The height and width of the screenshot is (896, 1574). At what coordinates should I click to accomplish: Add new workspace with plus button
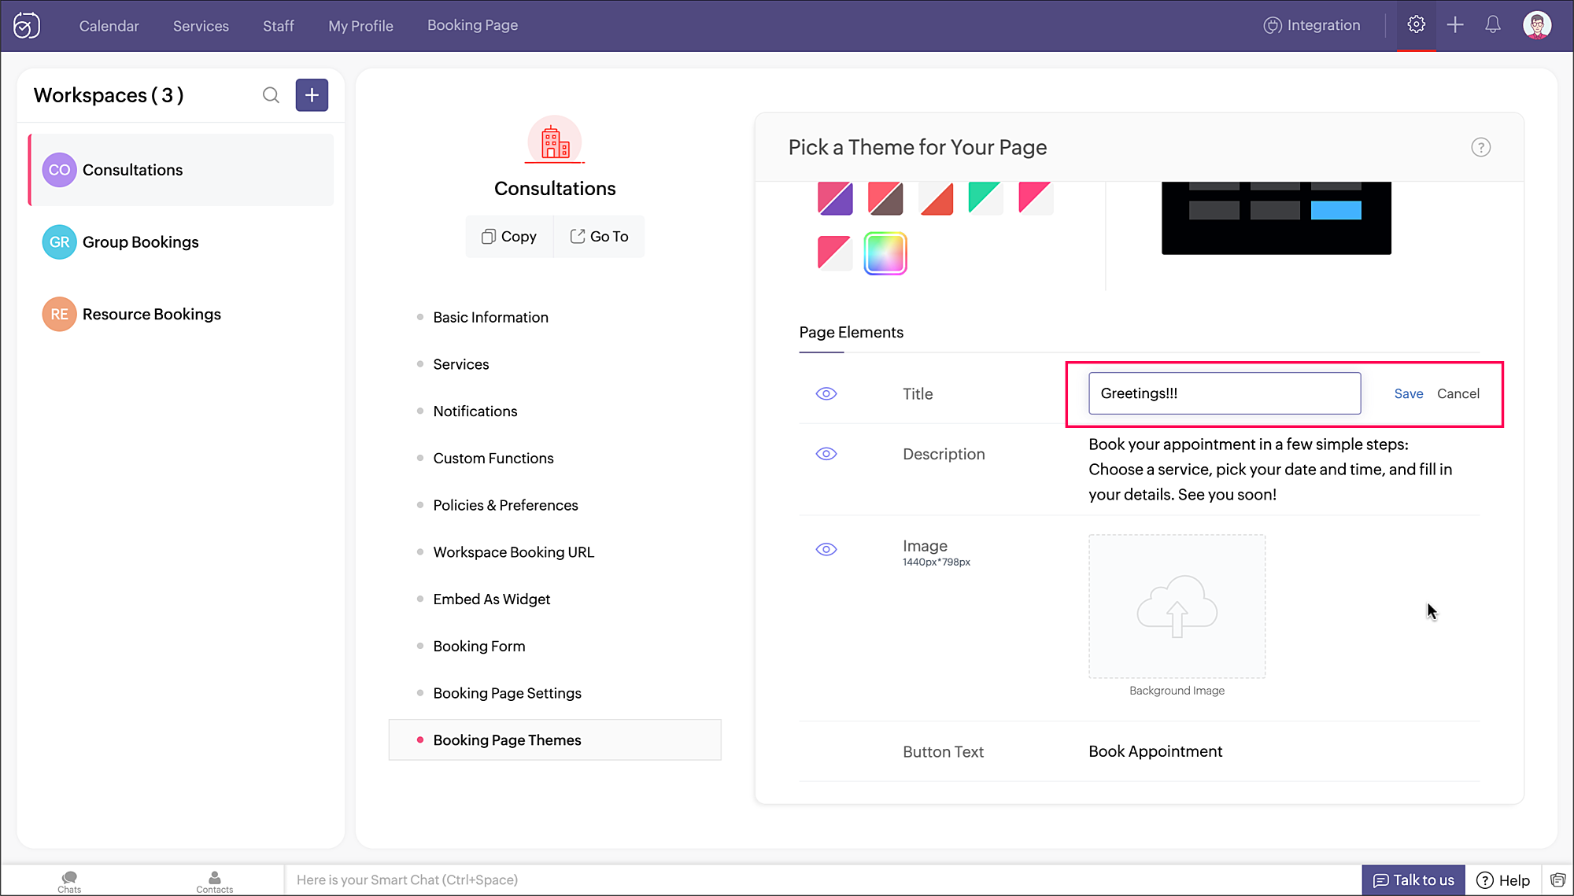click(x=312, y=95)
